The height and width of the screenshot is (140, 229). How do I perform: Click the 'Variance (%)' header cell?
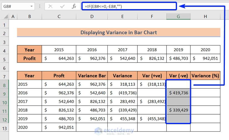tap(205, 76)
